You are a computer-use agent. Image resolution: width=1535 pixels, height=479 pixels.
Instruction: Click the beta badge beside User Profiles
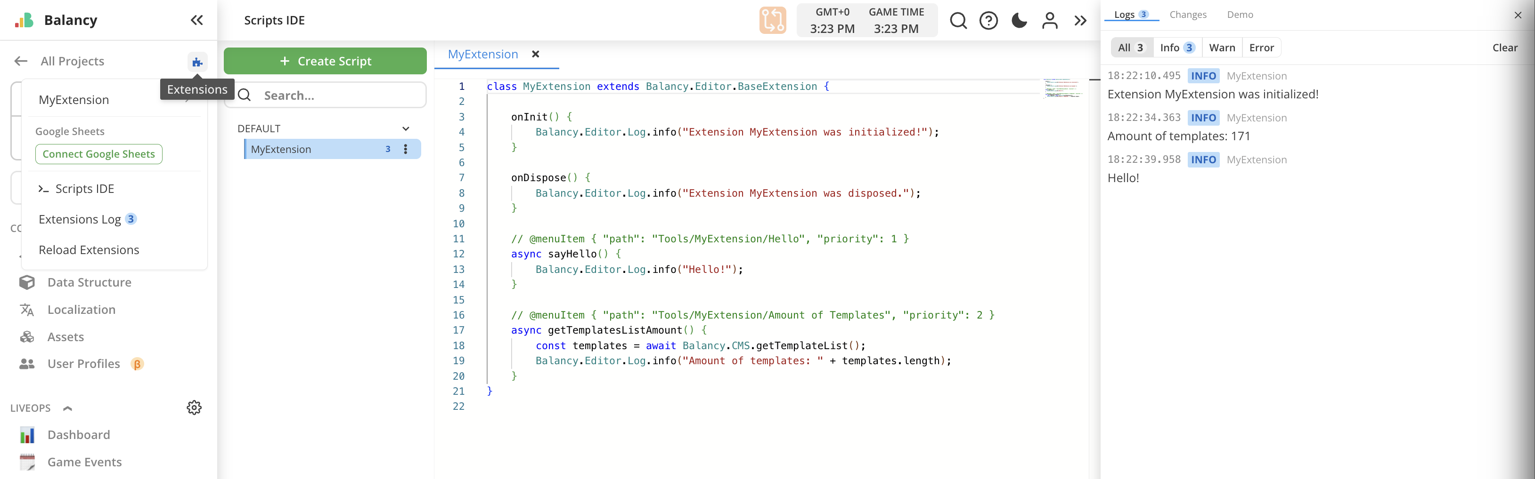(x=137, y=364)
